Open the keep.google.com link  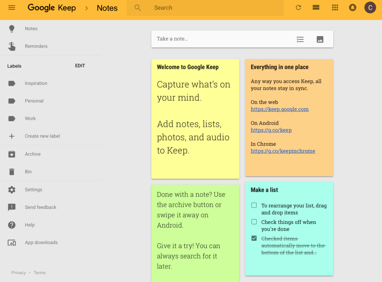pyautogui.click(x=279, y=109)
